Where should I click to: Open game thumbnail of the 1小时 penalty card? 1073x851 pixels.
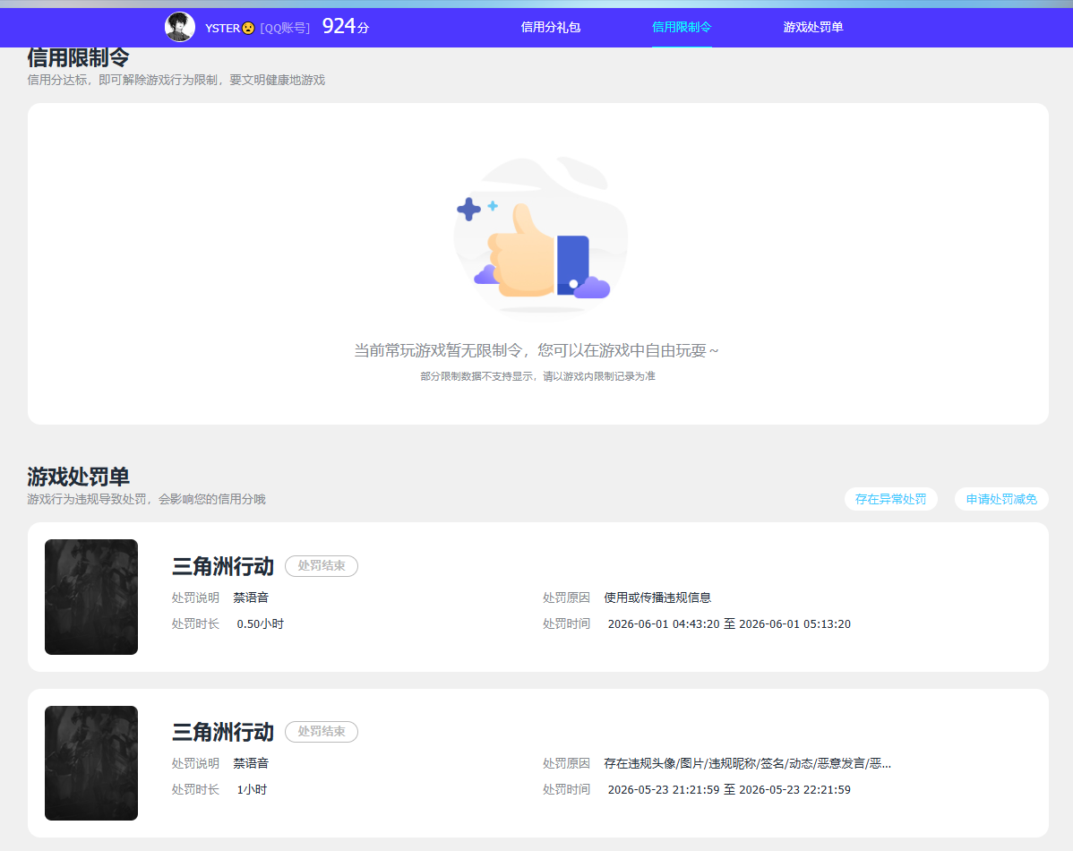coord(91,762)
